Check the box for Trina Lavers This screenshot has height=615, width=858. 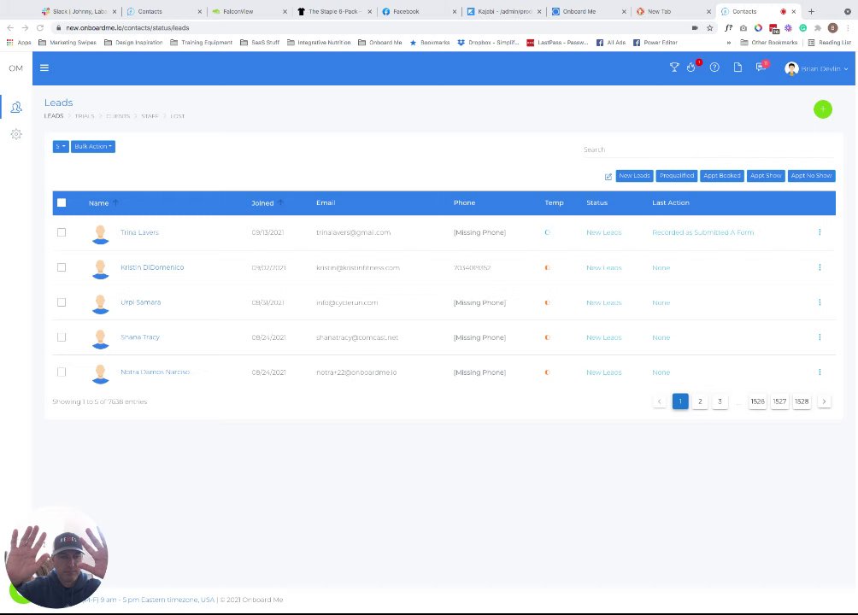[62, 232]
